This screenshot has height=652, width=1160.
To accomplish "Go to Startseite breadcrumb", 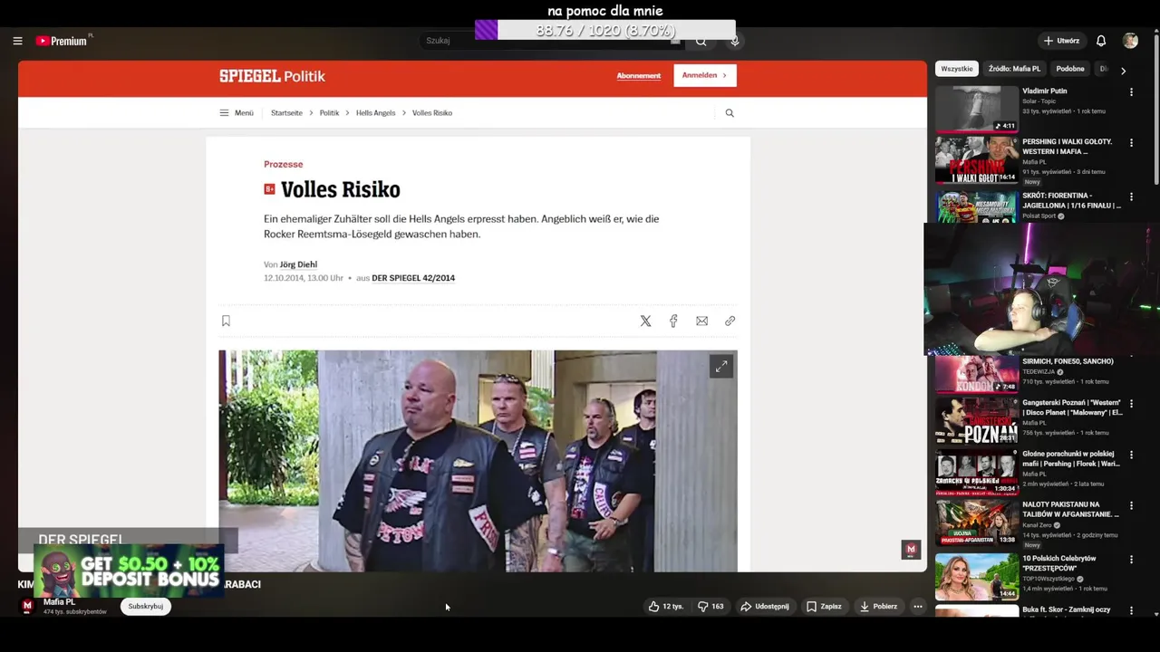I will (286, 113).
